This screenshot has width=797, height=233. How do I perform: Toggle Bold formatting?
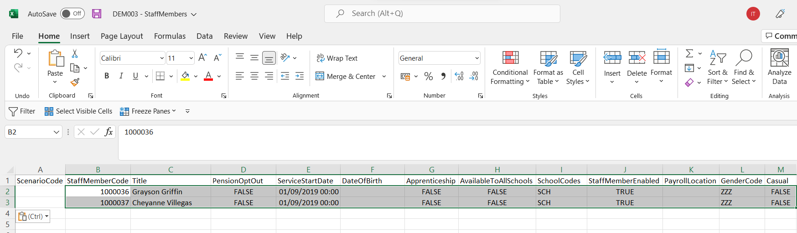pyautogui.click(x=107, y=76)
